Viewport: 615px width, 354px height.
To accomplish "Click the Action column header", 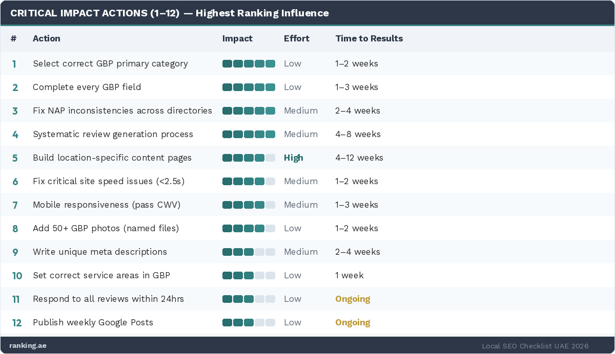I will tap(47, 38).
